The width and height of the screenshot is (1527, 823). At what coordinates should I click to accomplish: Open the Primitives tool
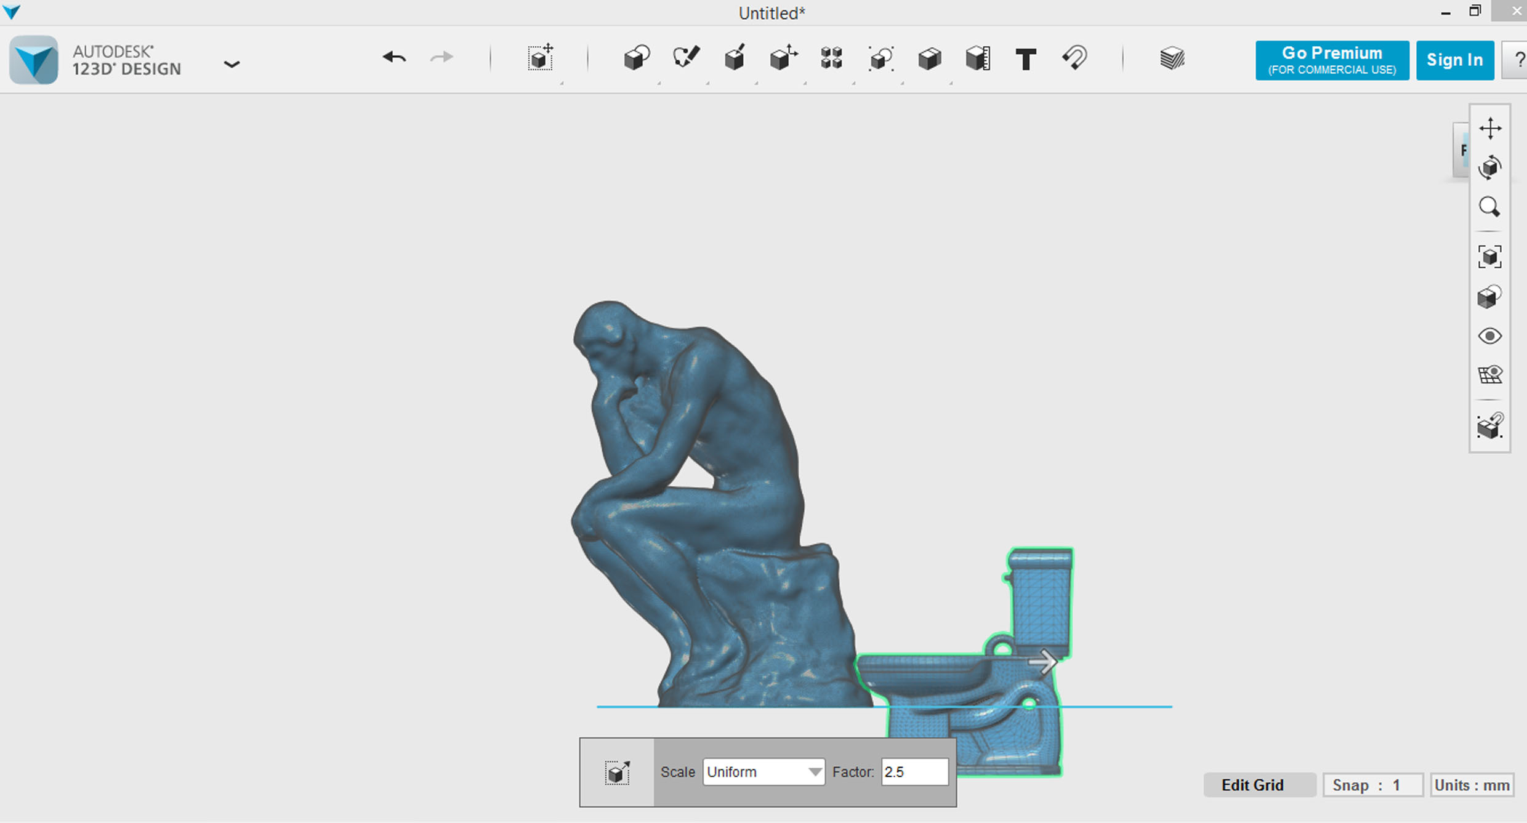pos(637,58)
